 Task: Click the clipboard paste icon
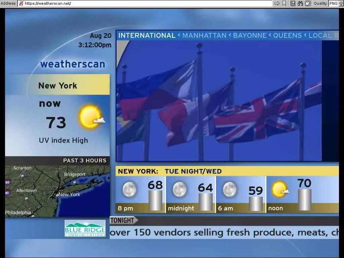308,3
